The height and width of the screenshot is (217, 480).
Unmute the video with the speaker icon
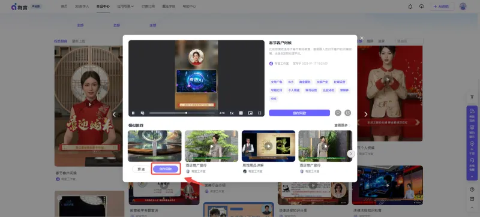[142, 113]
